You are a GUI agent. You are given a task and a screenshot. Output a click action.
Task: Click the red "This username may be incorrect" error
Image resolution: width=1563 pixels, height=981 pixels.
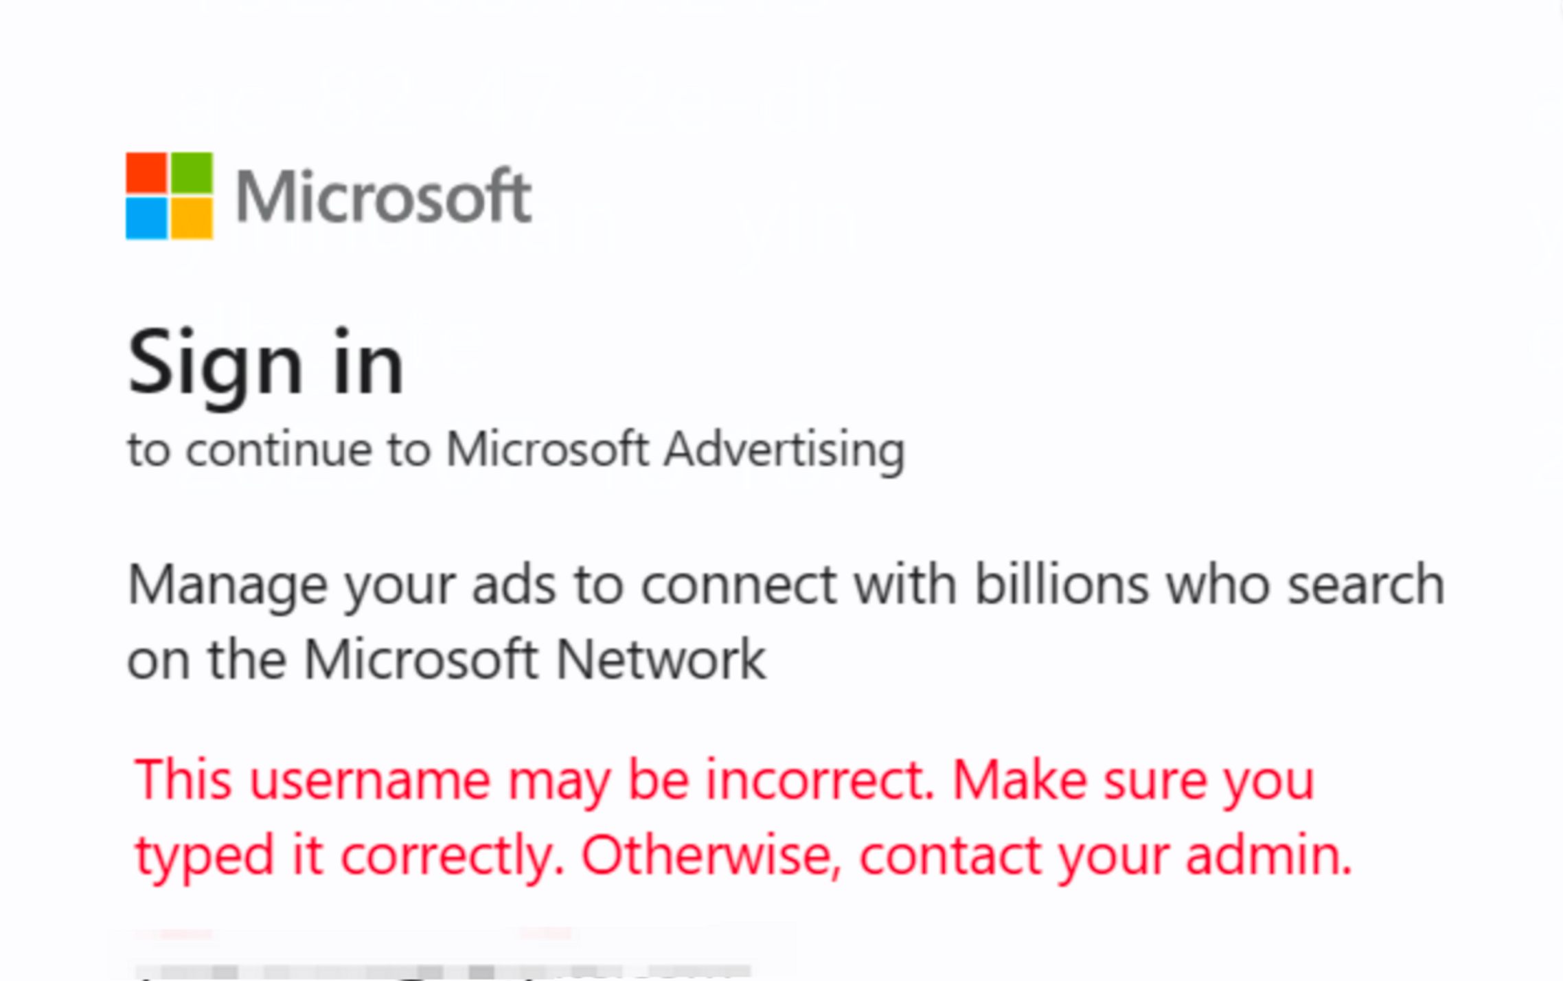tap(534, 780)
